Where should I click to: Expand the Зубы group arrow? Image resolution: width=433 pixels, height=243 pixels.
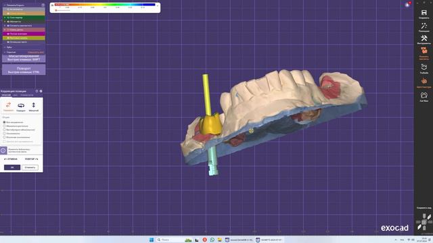point(5,47)
